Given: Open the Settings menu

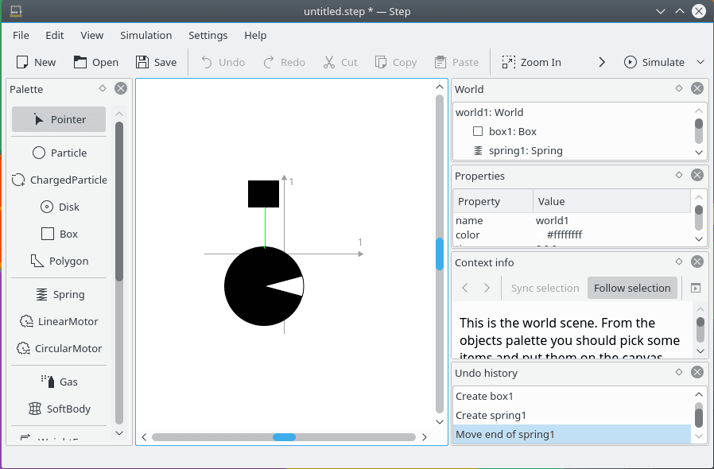Looking at the screenshot, I should [208, 36].
